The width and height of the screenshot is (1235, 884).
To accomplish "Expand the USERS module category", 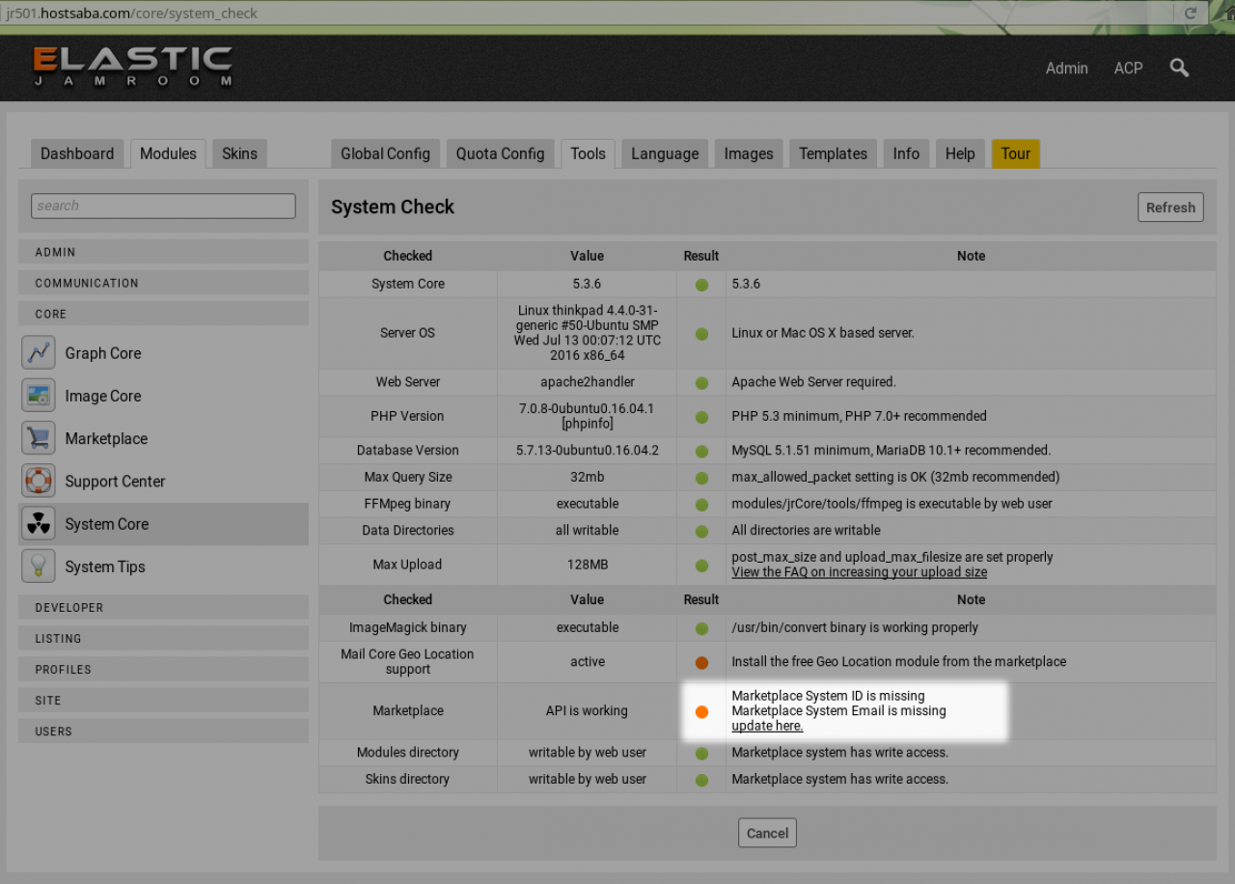I will click(163, 731).
